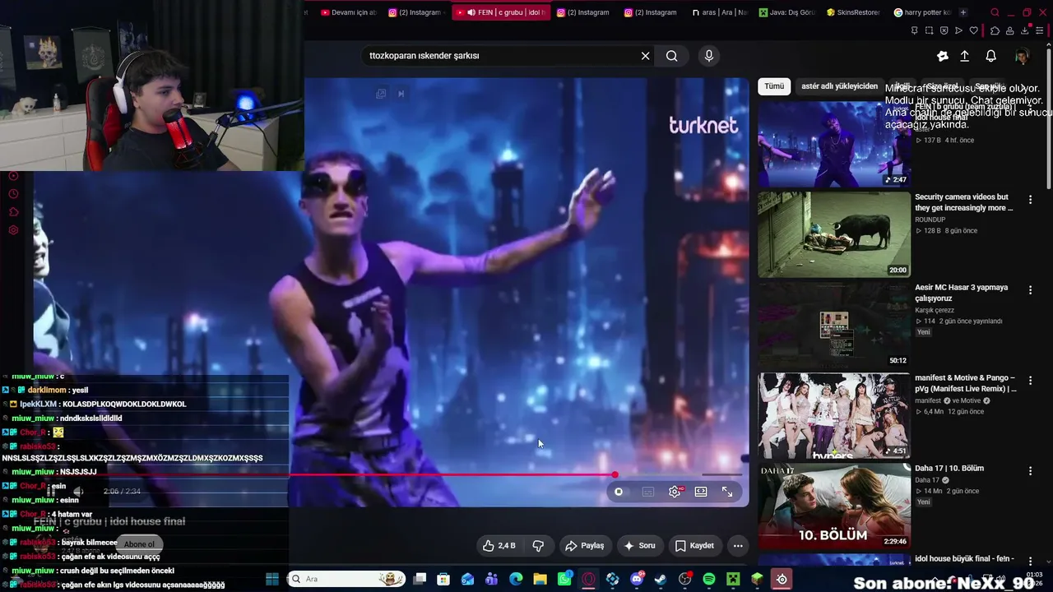
Task: Open the Opera downloads icon
Action: 1025,30
